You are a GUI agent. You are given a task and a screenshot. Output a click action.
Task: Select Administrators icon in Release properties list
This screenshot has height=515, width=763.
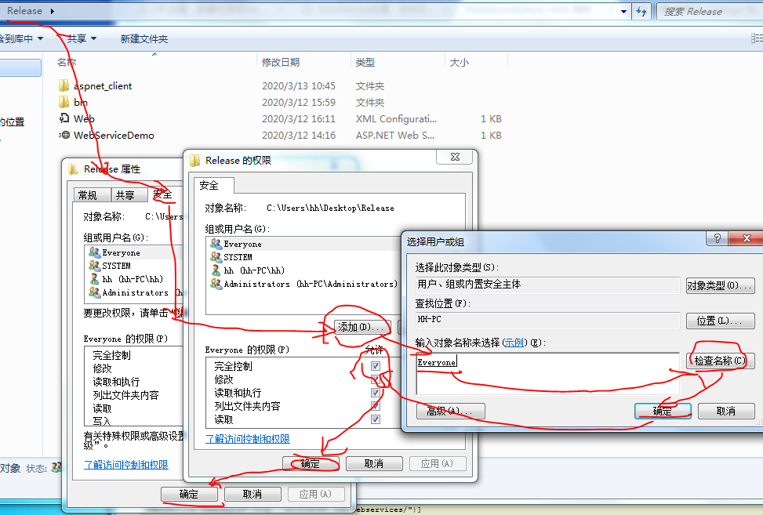click(x=94, y=292)
